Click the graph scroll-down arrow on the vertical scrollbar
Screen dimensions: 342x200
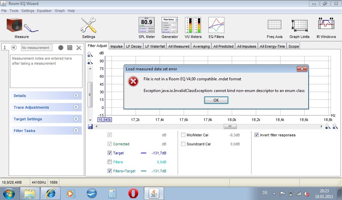[x=90, y=120]
